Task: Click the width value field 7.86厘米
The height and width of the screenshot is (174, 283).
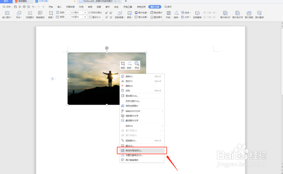Action: coord(76,17)
